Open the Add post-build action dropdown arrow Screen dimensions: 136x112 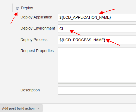click(39, 108)
